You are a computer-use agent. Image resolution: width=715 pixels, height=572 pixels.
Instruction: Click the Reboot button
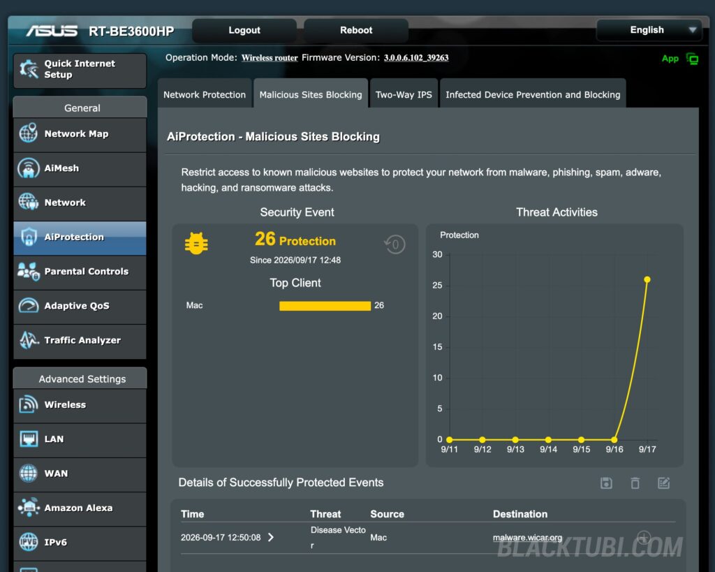click(x=355, y=30)
